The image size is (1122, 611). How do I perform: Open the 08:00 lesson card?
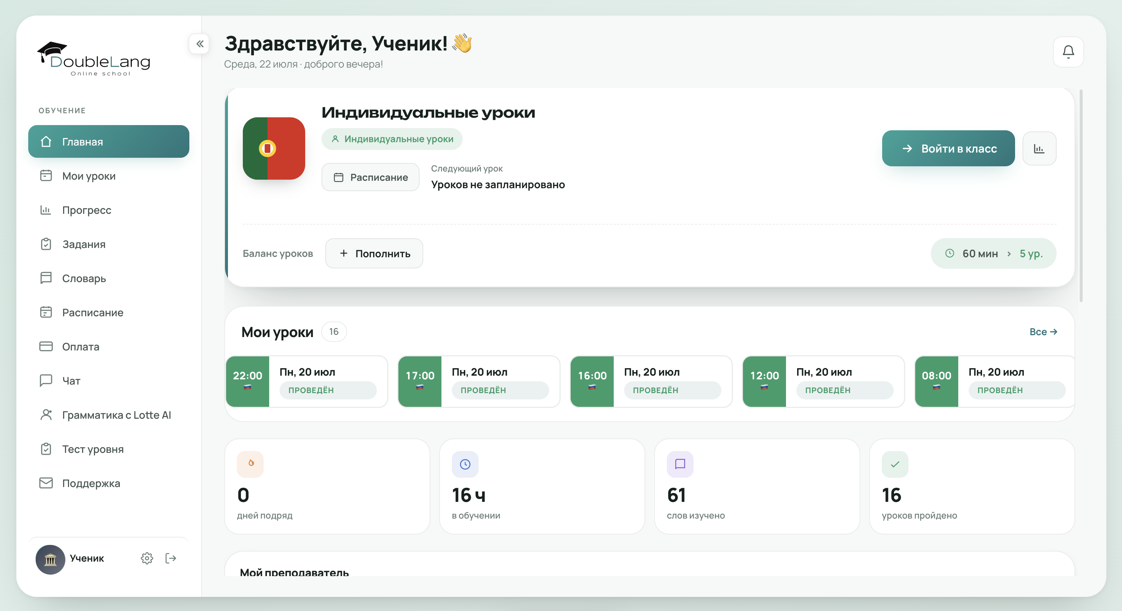pos(994,382)
